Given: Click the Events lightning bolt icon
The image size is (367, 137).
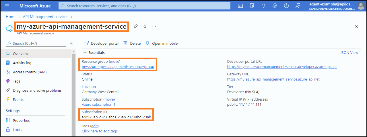Looking at the screenshot, I should pos(8,99).
